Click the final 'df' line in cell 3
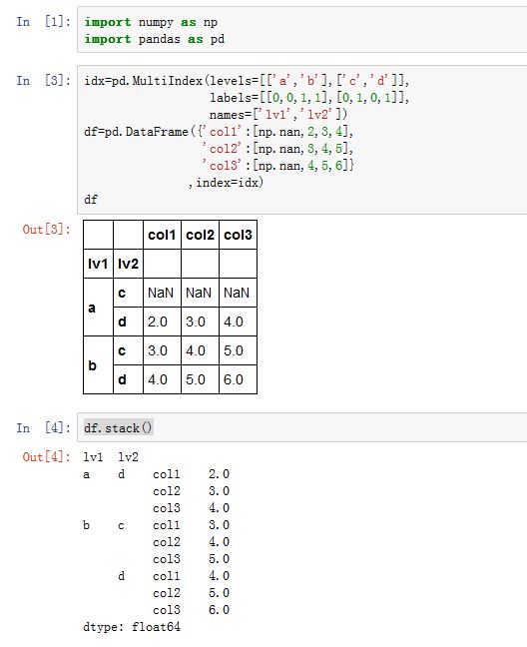 pyautogui.click(x=91, y=200)
